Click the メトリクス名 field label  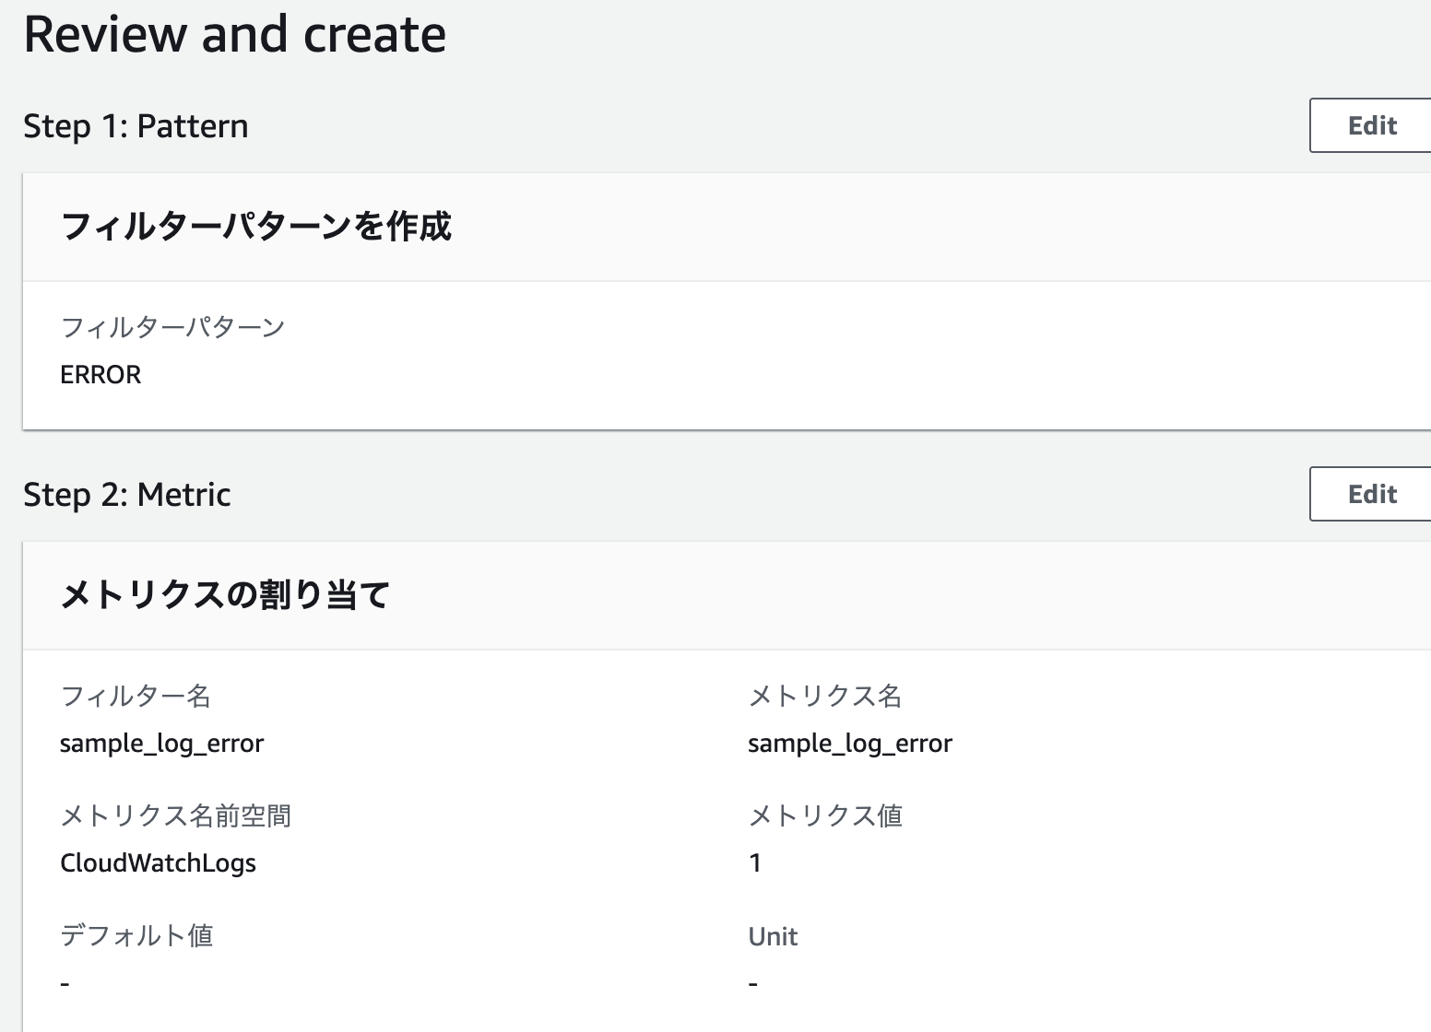825,698
